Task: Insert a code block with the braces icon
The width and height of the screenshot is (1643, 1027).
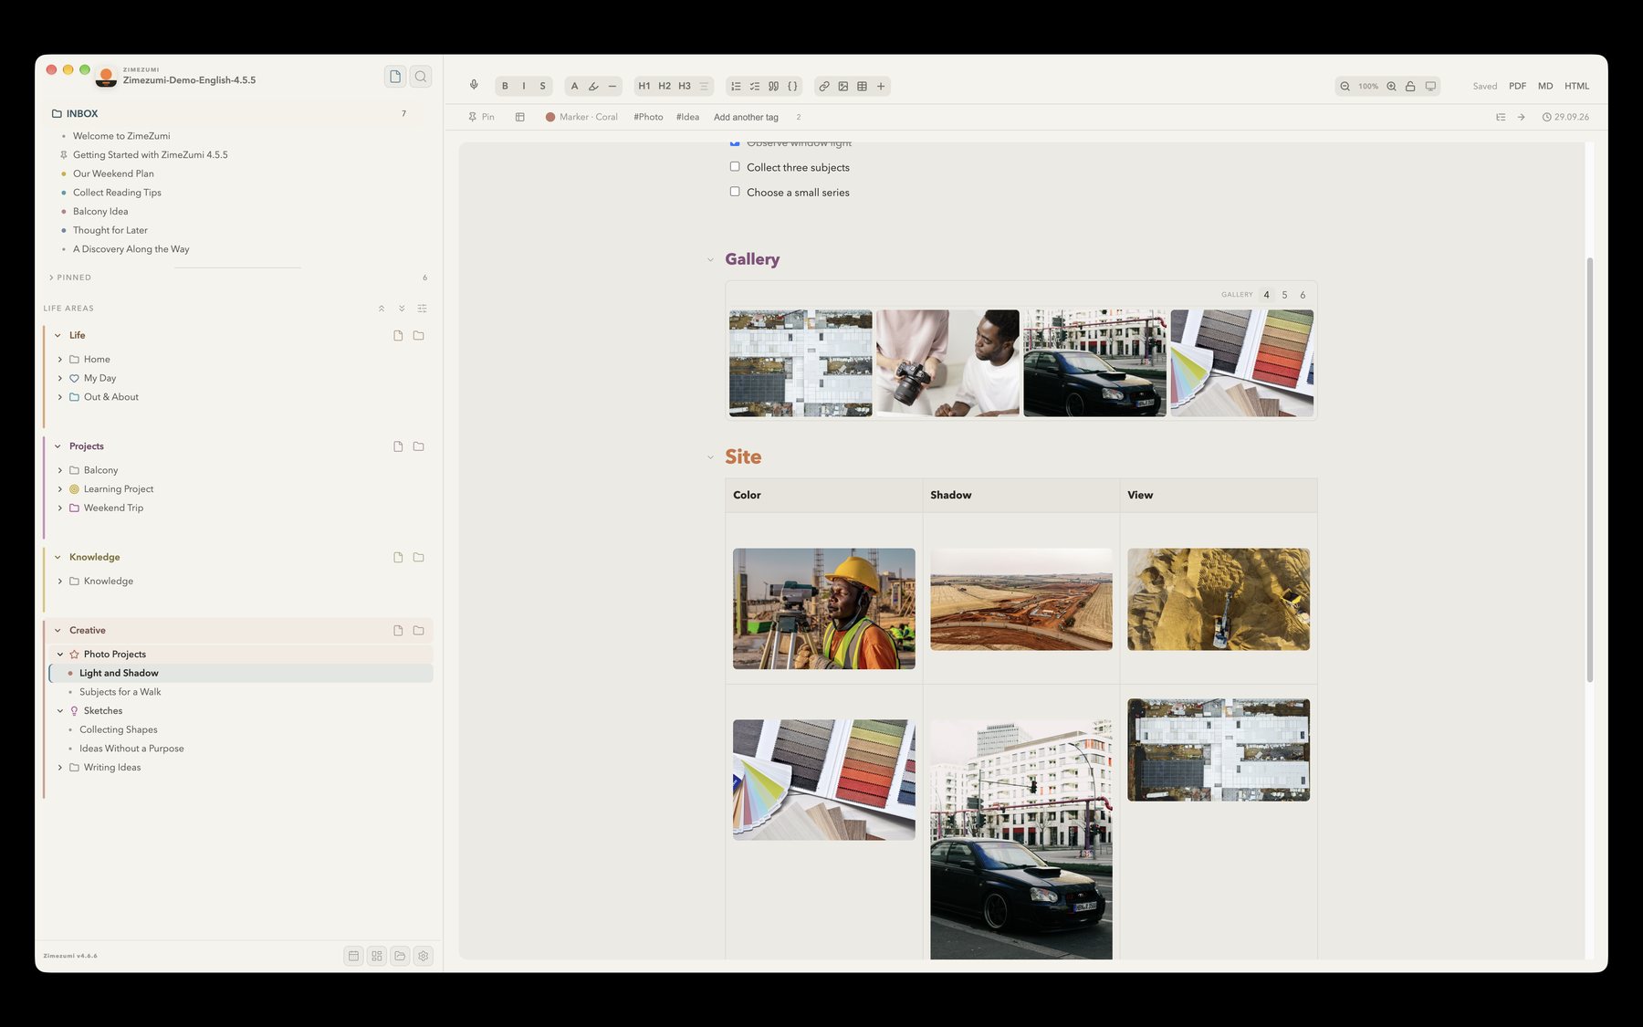Action: 792,86
